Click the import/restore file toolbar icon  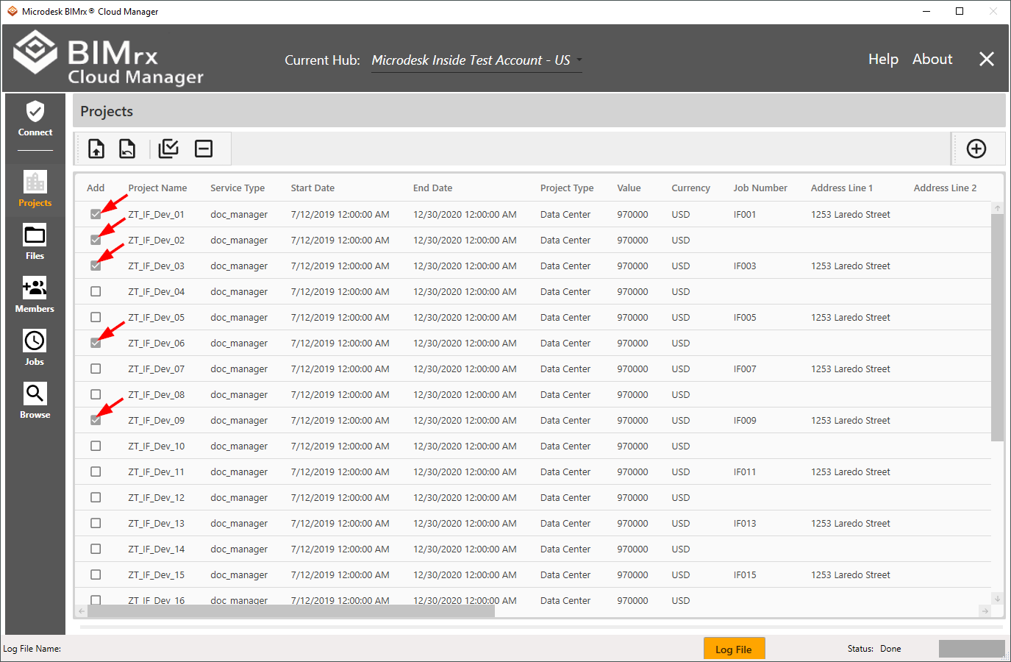coord(127,149)
